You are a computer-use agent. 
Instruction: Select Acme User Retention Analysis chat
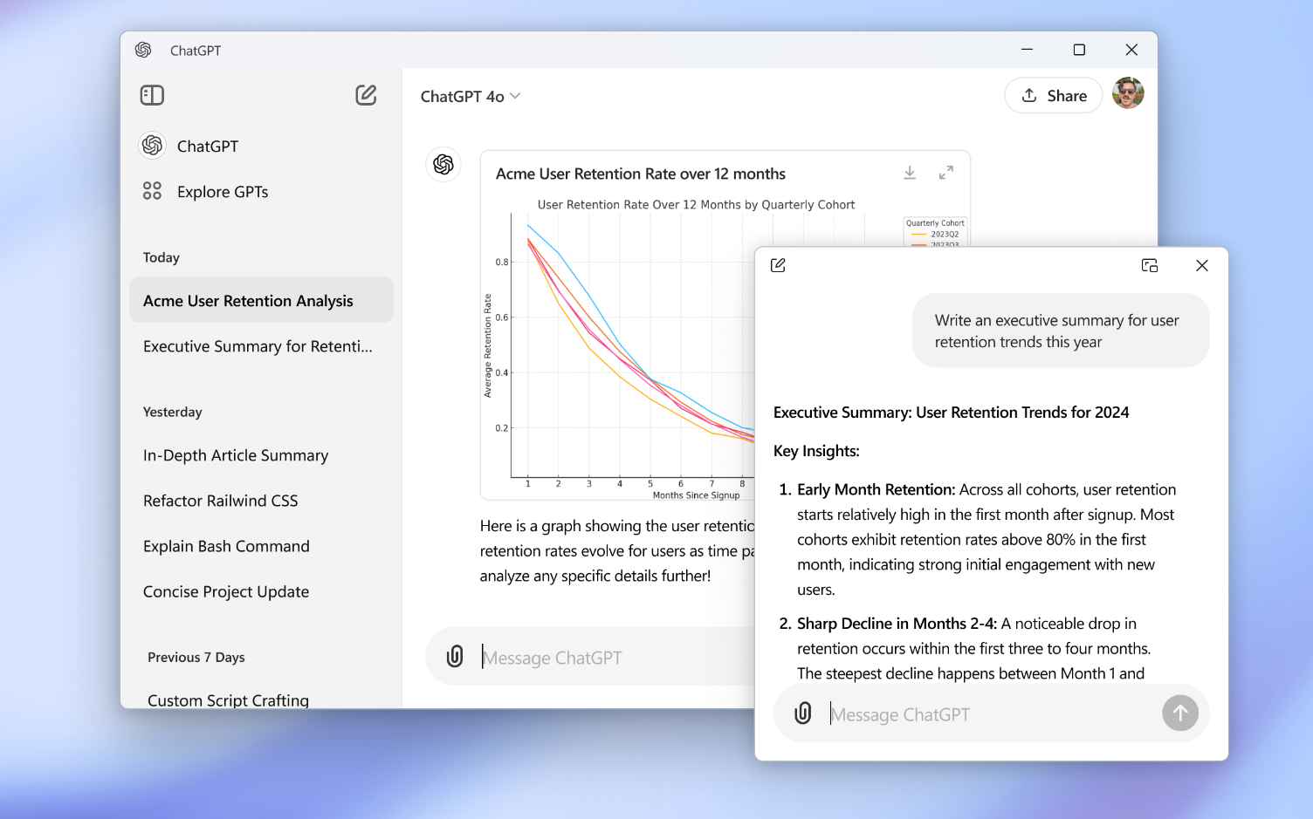pos(261,300)
